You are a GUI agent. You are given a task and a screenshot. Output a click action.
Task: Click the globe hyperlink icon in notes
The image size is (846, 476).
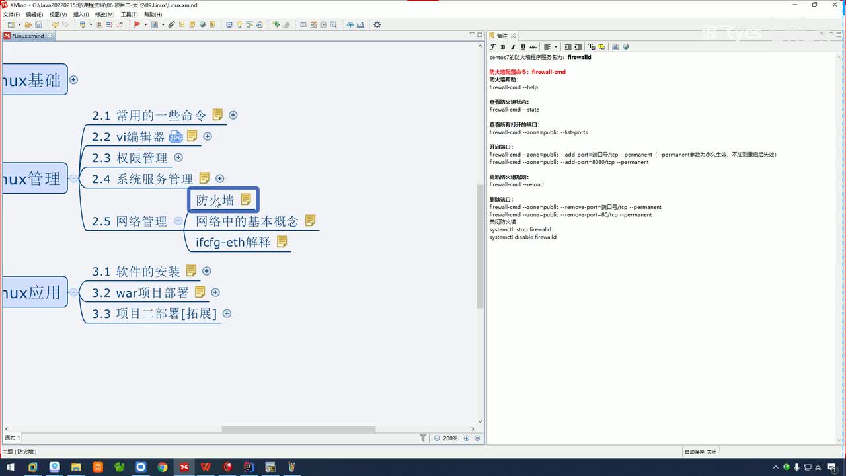point(626,47)
